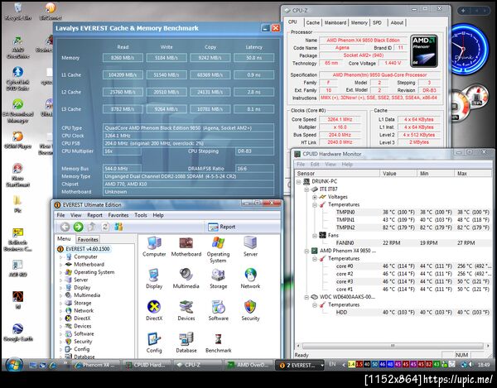Open the Network globe icon in EVEREST
Viewport: 497px width, 388px height.
coord(250,279)
